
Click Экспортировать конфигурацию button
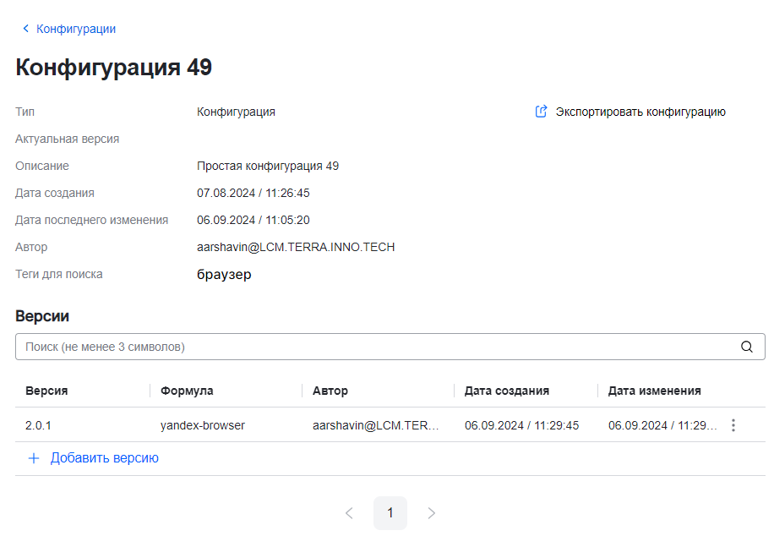pyautogui.click(x=640, y=112)
